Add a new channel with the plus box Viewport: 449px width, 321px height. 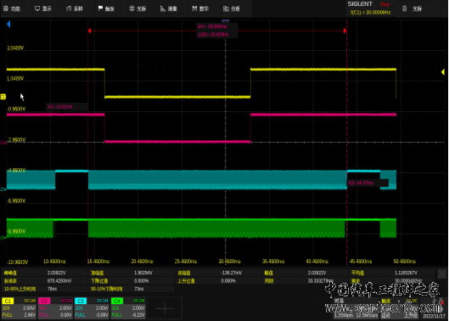tap(165, 308)
